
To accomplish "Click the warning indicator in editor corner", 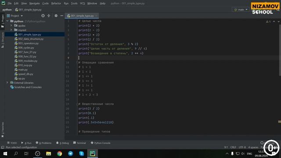I will 268,22.
